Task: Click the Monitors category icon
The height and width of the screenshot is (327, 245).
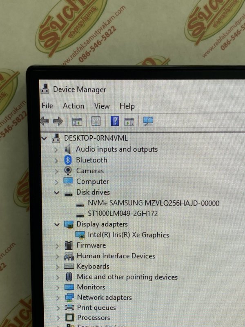Action: pos(69,287)
